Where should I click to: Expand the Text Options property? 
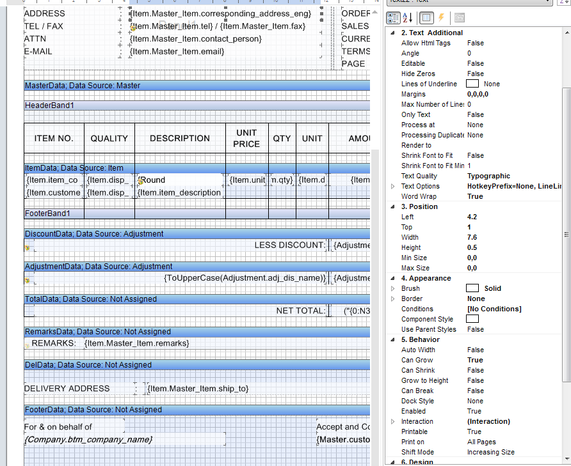(x=392, y=186)
